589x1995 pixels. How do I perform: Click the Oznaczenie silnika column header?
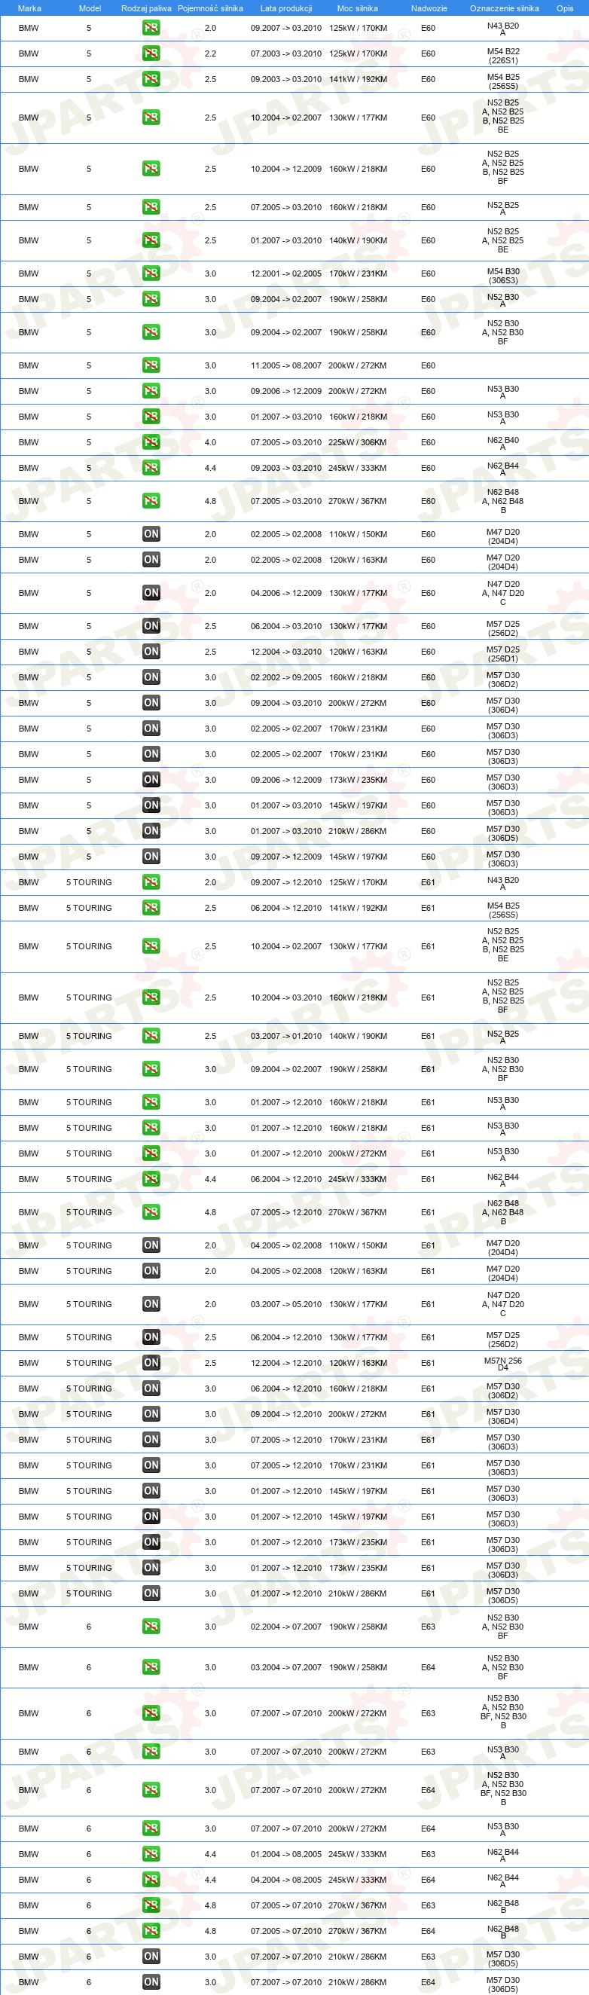click(x=505, y=8)
